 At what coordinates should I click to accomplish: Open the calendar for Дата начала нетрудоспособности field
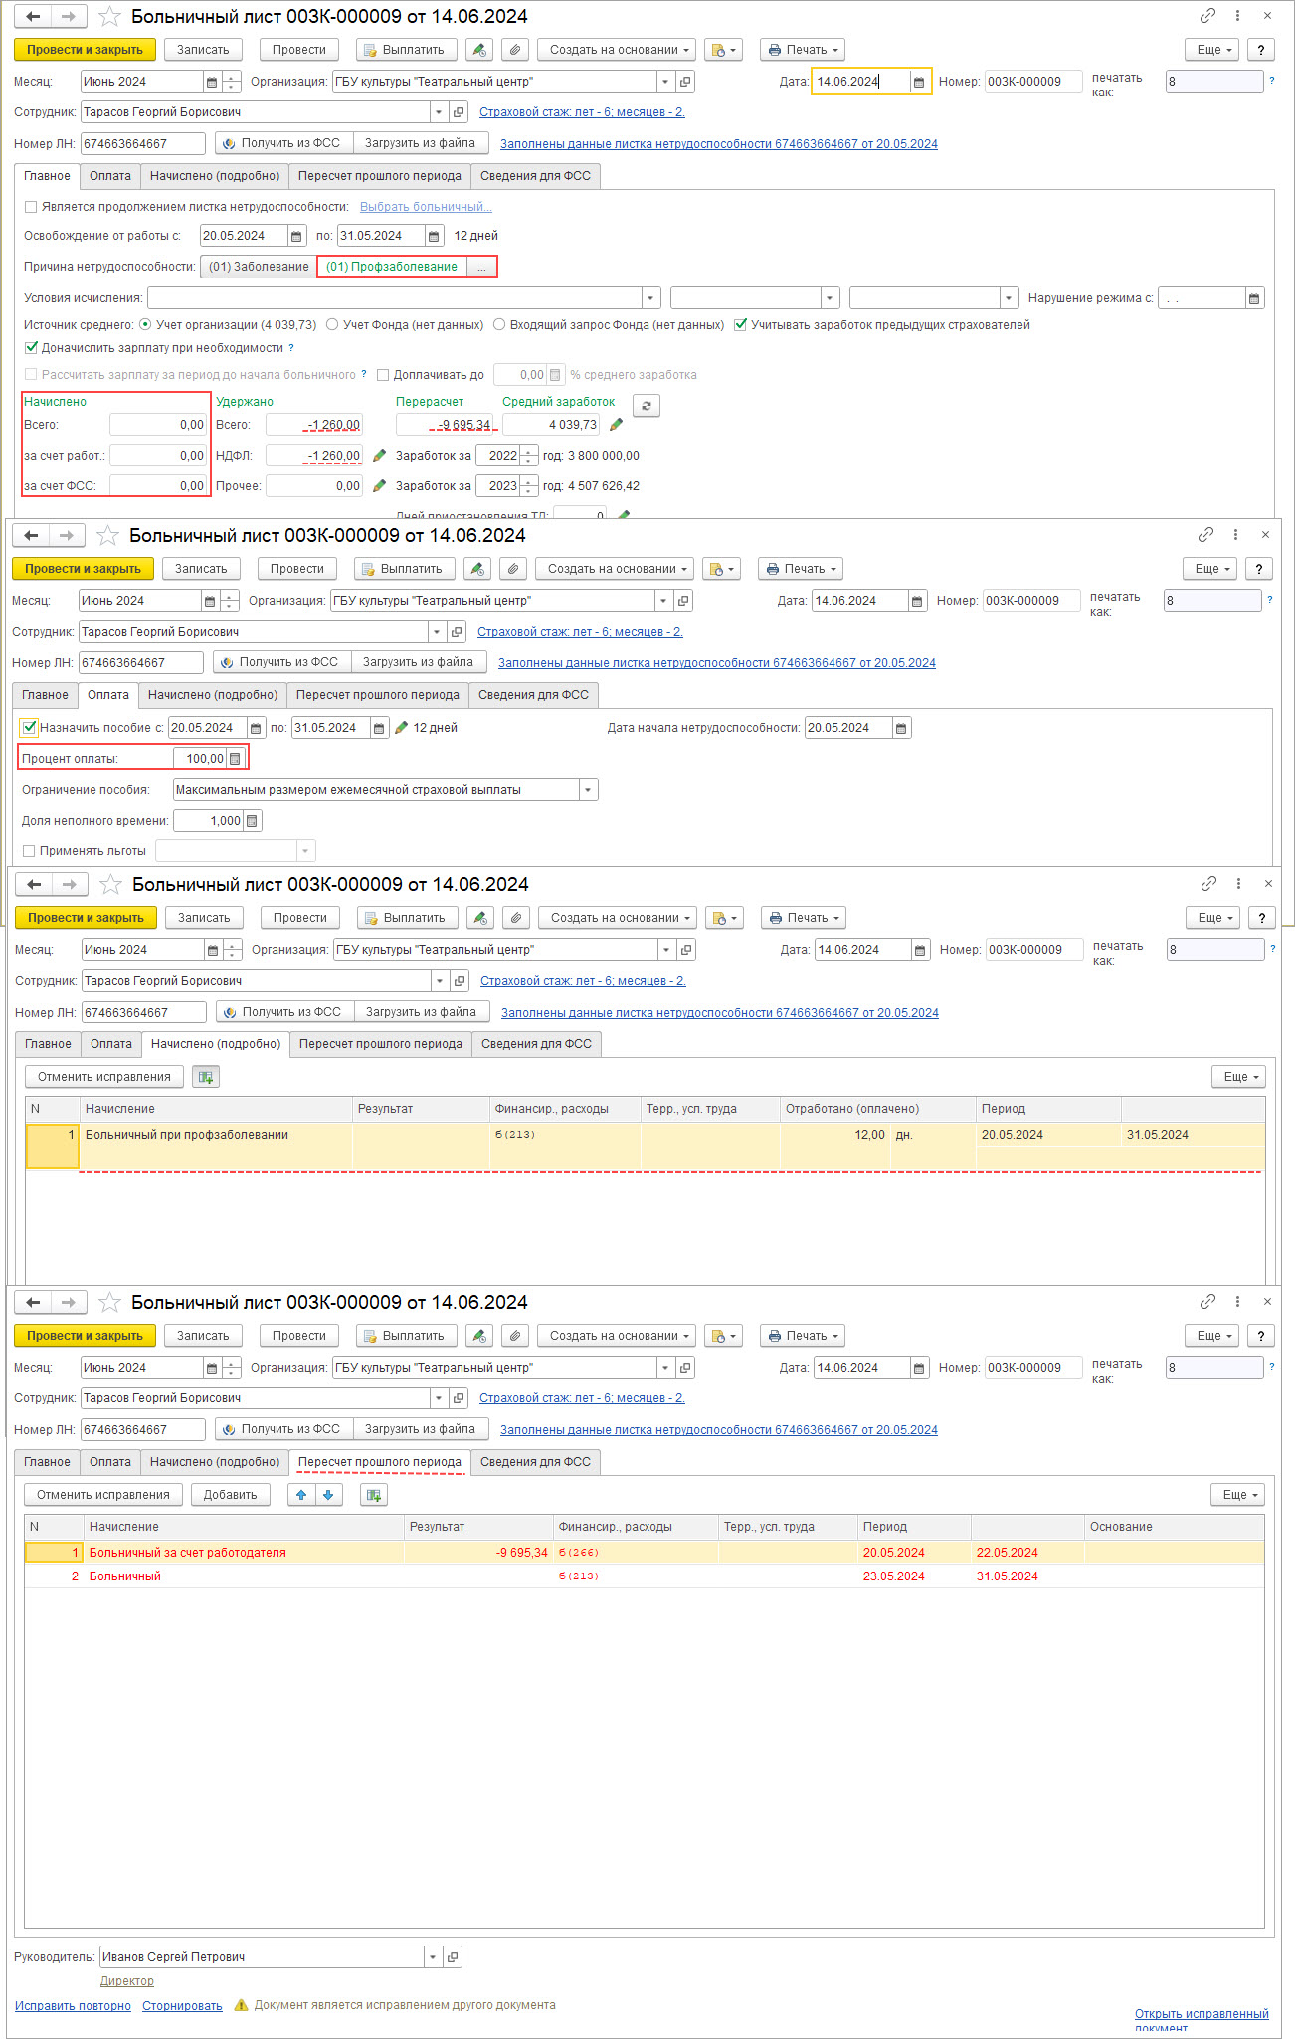901,728
